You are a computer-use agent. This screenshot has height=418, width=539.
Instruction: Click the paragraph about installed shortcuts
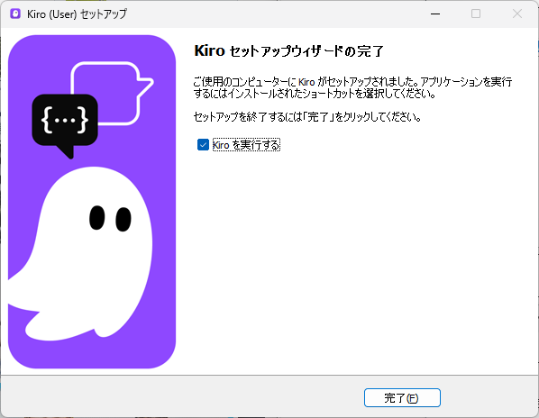(x=352, y=87)
